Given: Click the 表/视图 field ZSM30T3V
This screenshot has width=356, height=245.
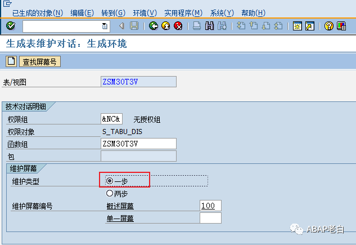Looking at the screenshot, I should pos(138,82).
